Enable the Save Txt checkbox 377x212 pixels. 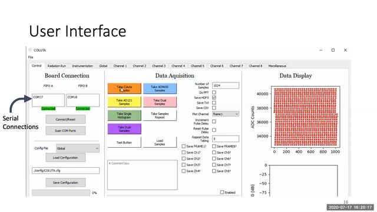214,102
